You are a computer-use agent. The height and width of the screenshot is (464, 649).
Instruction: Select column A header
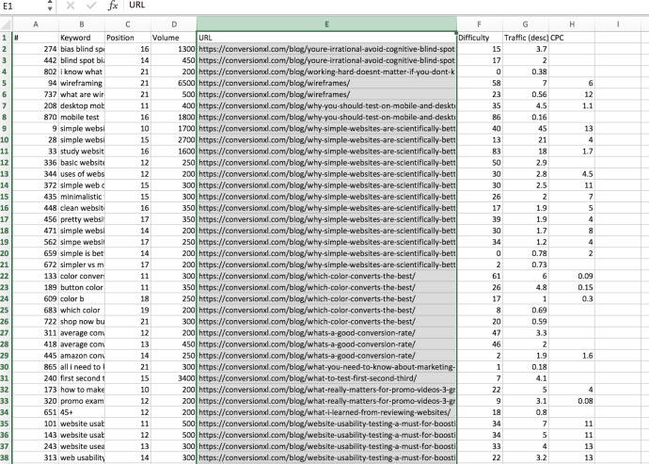point(36,24)
